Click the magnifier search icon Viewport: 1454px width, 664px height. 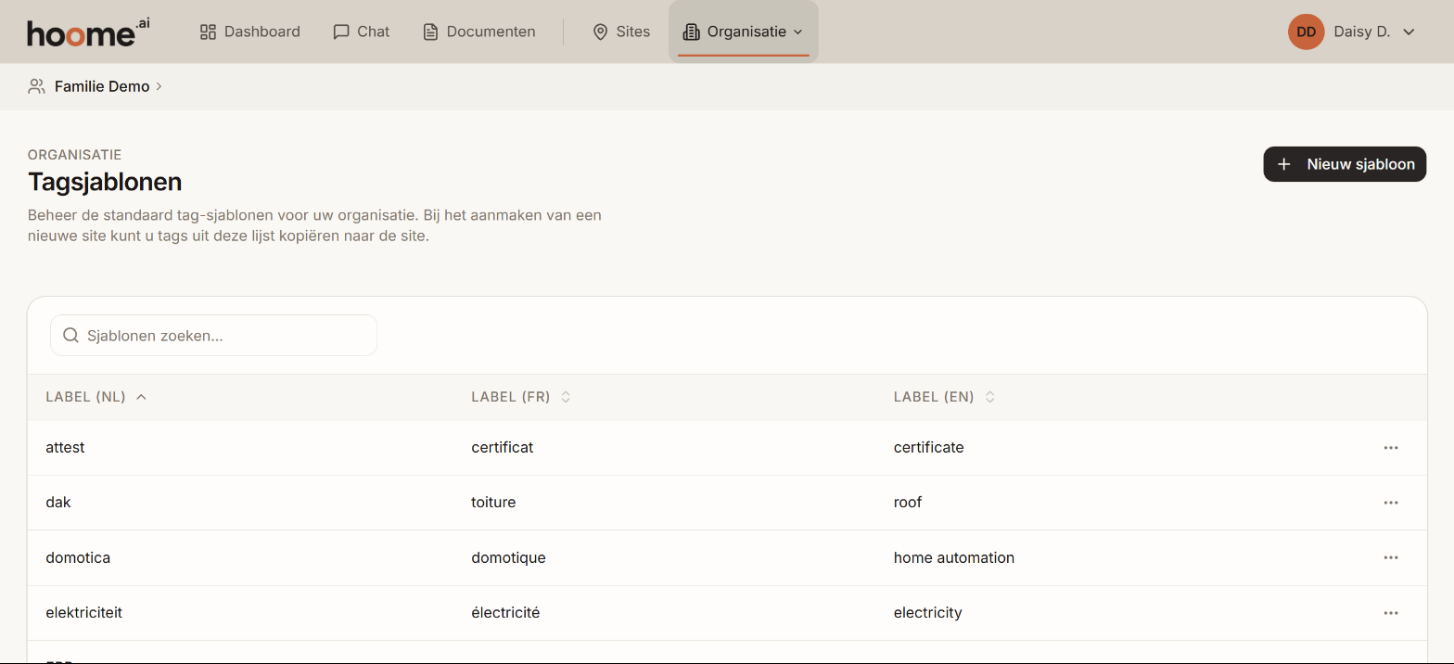point(70,335)
